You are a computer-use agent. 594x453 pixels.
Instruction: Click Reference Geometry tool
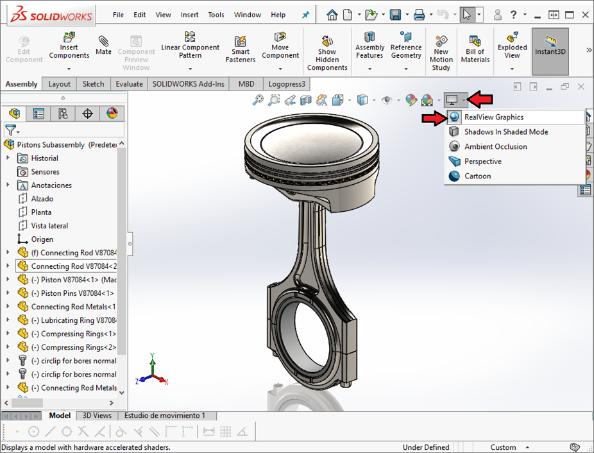coord(406,46)
